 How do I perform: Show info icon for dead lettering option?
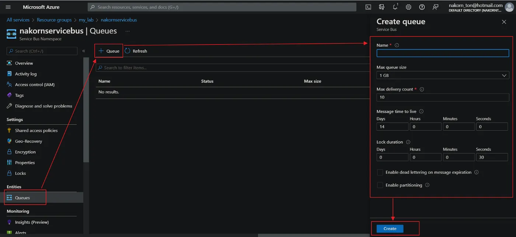coord(476,172)
